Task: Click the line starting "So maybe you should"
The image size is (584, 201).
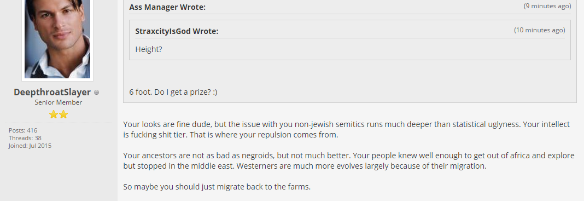Action: point(217,187)
